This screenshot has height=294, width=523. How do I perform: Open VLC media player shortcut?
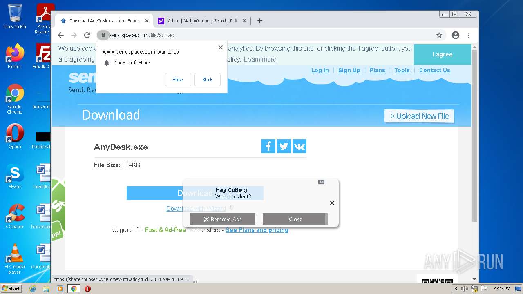[x=15, y=259]
